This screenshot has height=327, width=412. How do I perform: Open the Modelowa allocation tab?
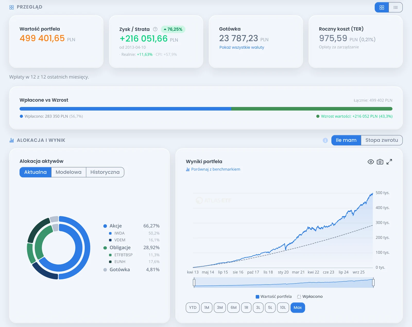[x=68, y=172]
